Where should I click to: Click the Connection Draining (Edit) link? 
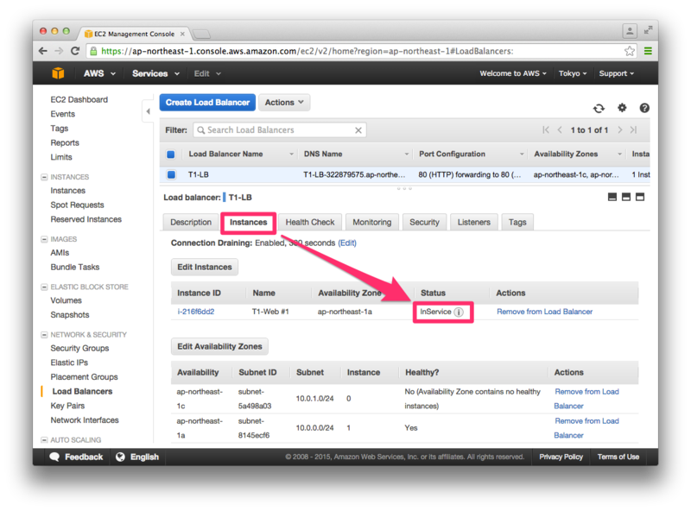(x=347, y=243)
